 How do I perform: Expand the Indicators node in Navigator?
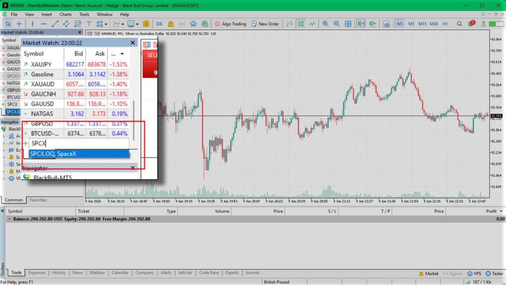3,143
